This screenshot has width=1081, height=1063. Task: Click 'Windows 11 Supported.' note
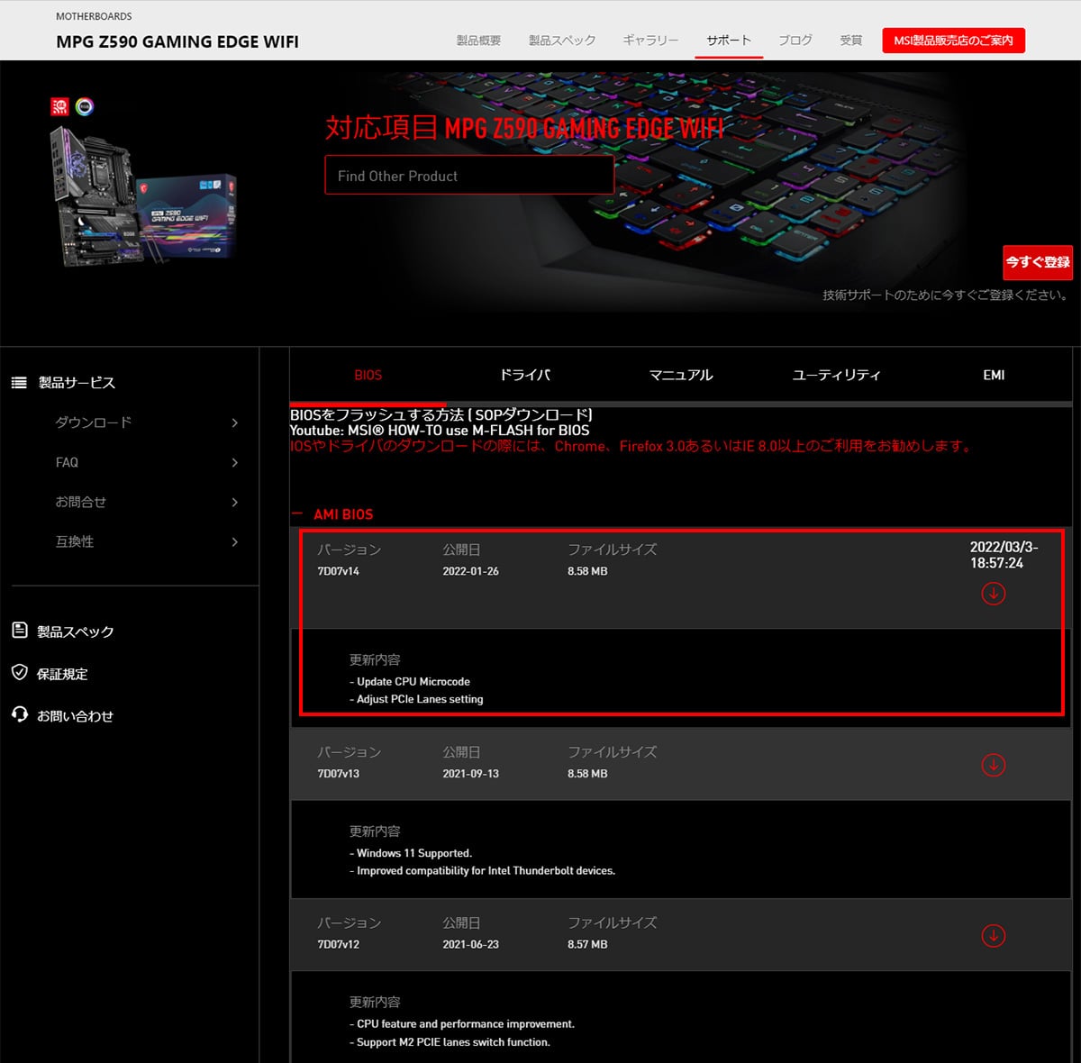[x=411, y=853]
